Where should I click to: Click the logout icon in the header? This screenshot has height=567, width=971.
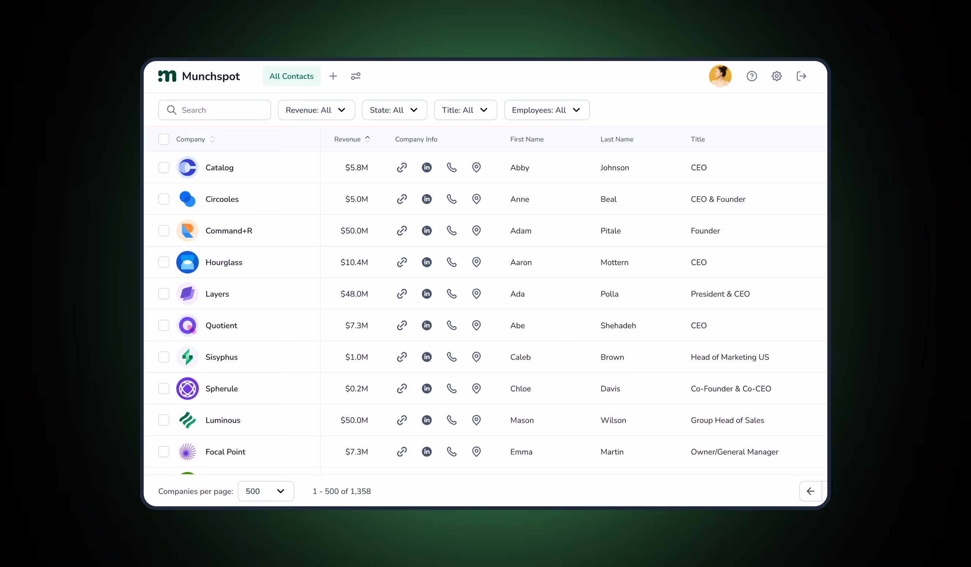click(801, 76)
